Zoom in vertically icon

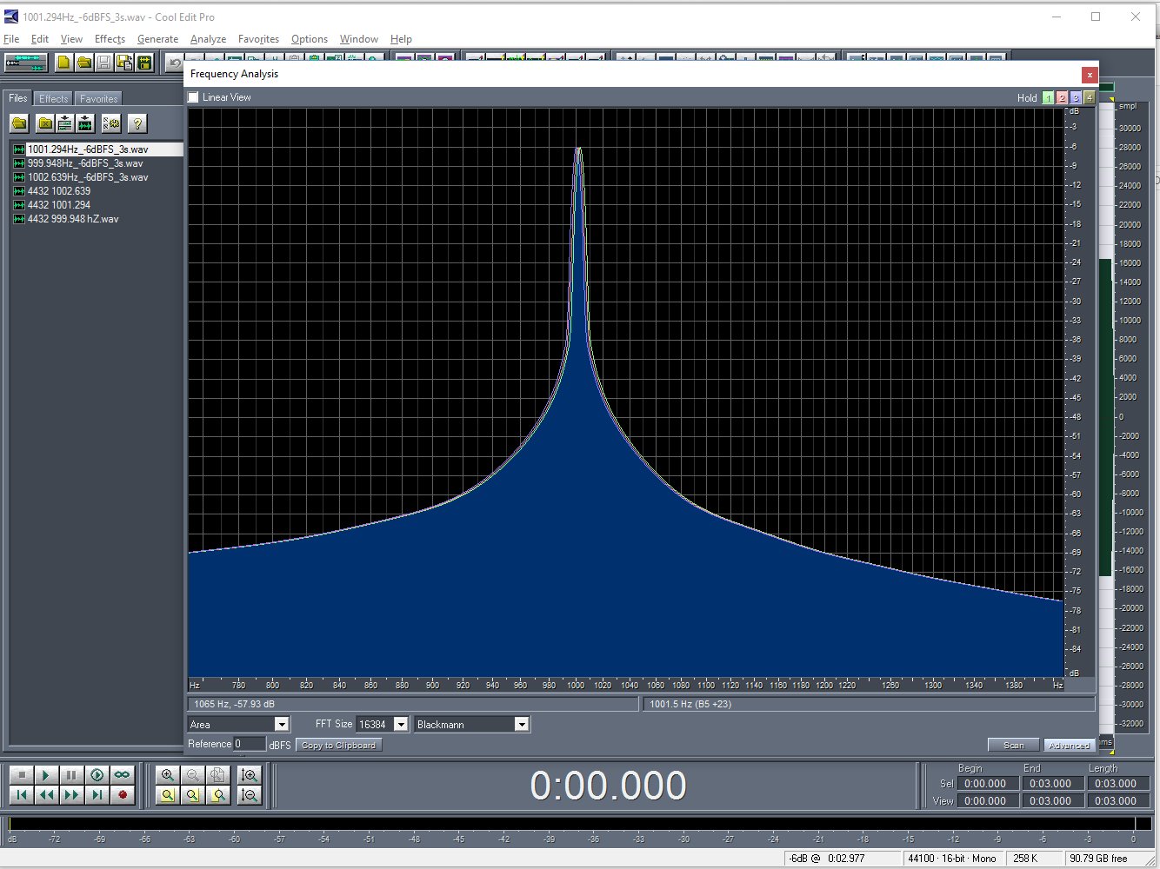click(x=250, y=774)
